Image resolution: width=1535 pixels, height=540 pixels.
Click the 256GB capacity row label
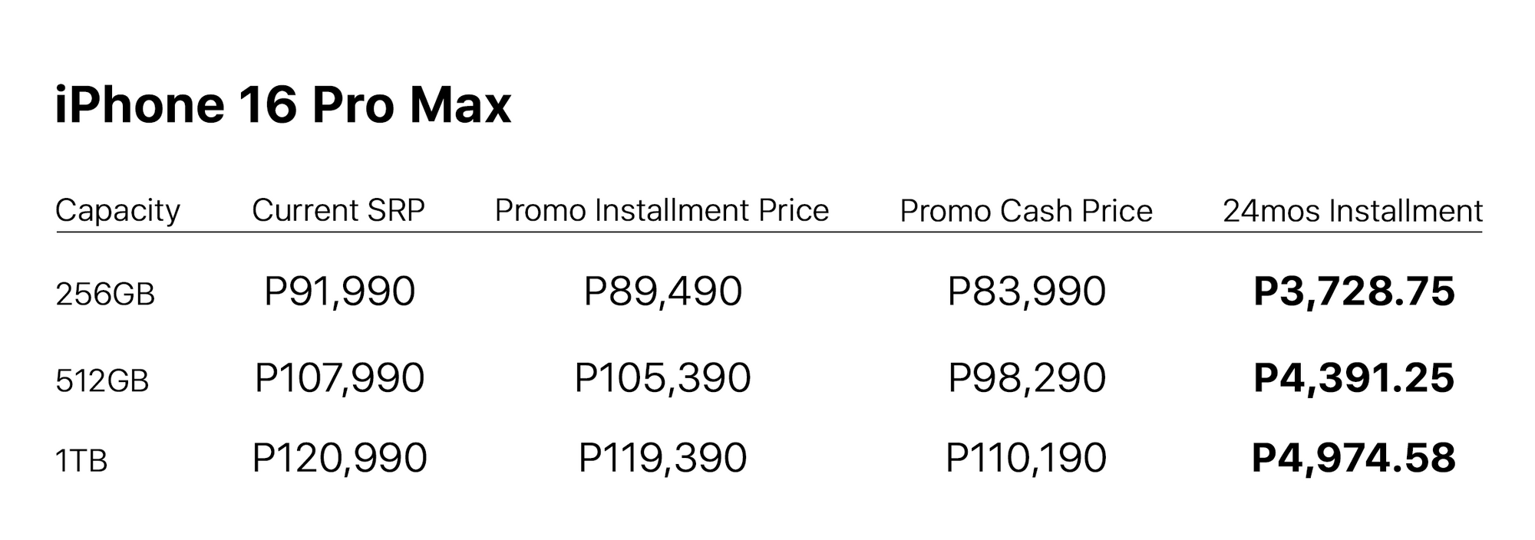click(105, 295)
